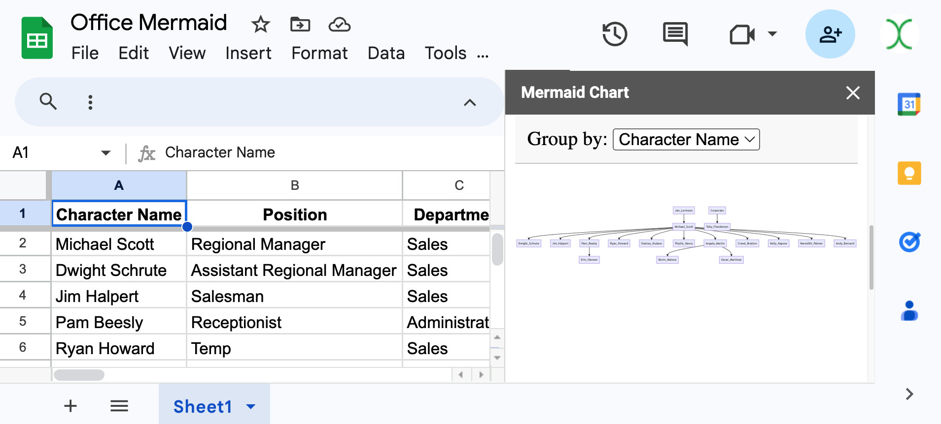Viewport: 941px width, 424px height.
Task: Open the Data menu
Action: pyautogui.click(x=386, y=53)
